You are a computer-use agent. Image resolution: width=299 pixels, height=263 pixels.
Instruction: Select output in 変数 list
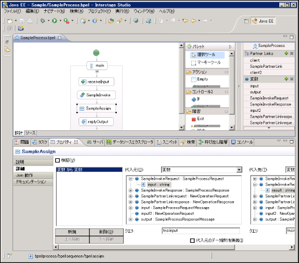256,92
